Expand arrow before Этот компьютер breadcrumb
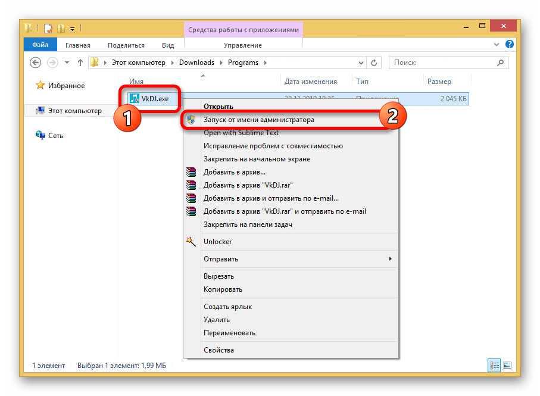 105,63
